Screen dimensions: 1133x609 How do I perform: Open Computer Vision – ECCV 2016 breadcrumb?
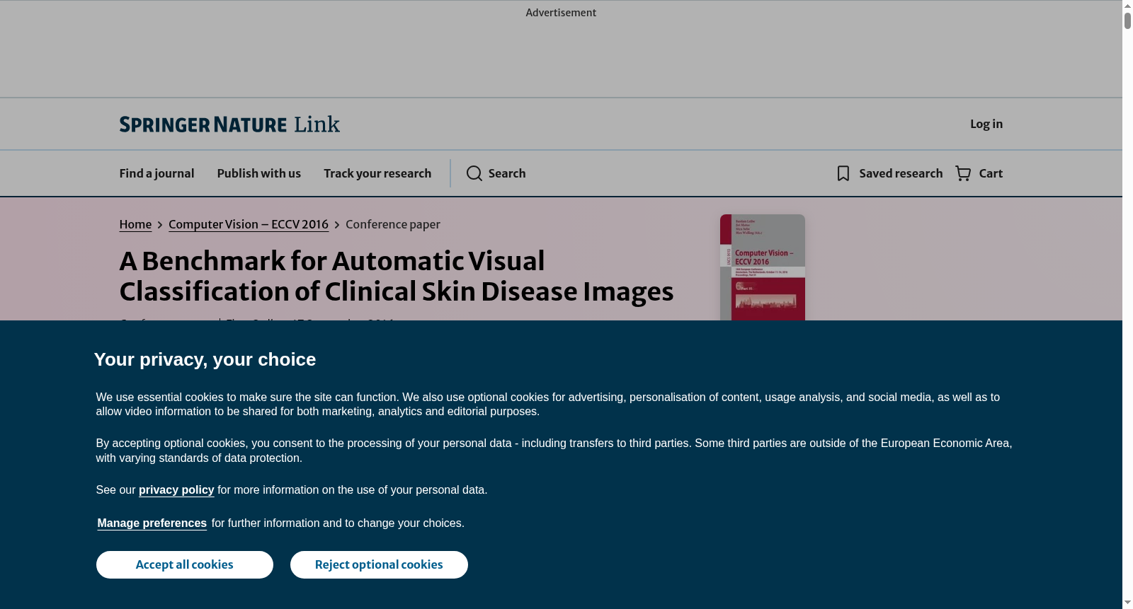249,224
